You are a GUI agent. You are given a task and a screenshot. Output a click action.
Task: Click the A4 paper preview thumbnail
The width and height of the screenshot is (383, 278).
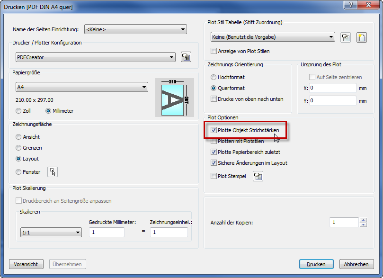[174, 98]
